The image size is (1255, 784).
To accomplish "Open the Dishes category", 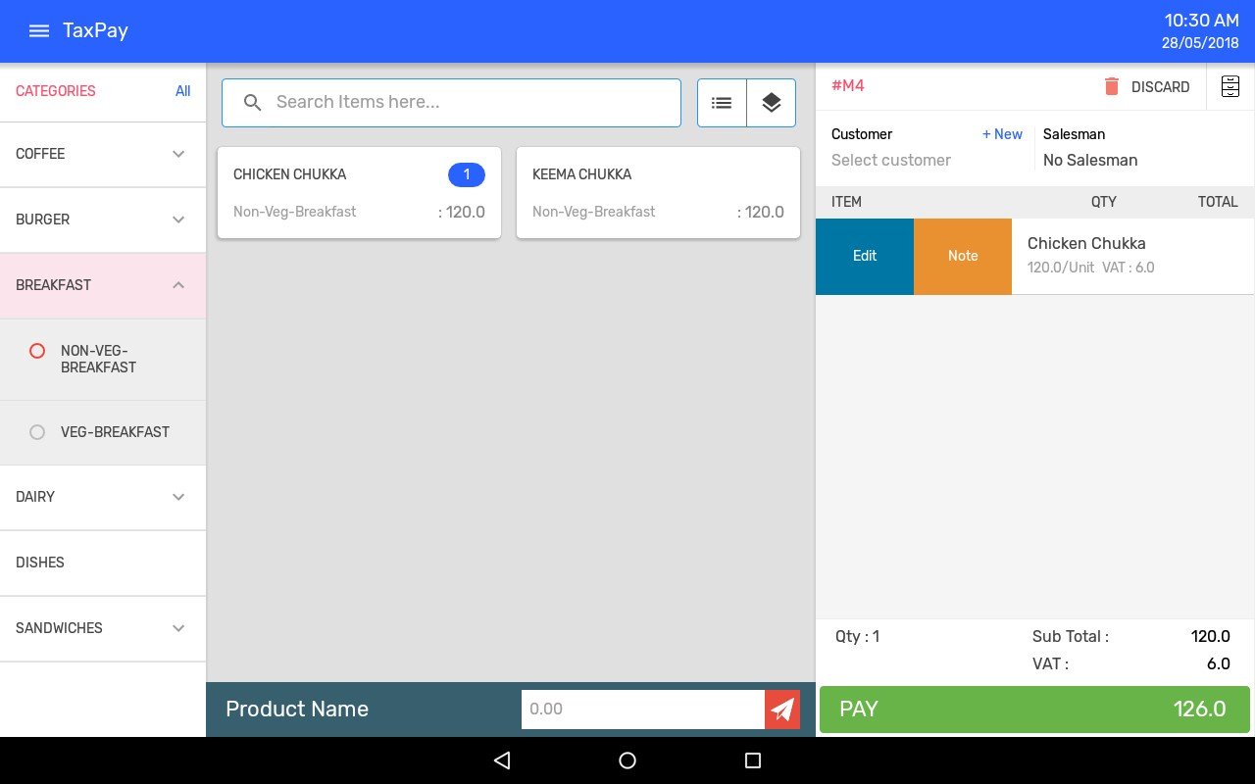I will tap(103, 563).
